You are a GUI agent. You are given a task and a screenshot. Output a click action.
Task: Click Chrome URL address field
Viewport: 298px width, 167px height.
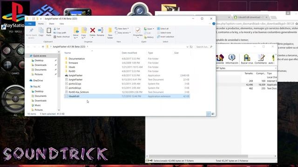point(255,24)
